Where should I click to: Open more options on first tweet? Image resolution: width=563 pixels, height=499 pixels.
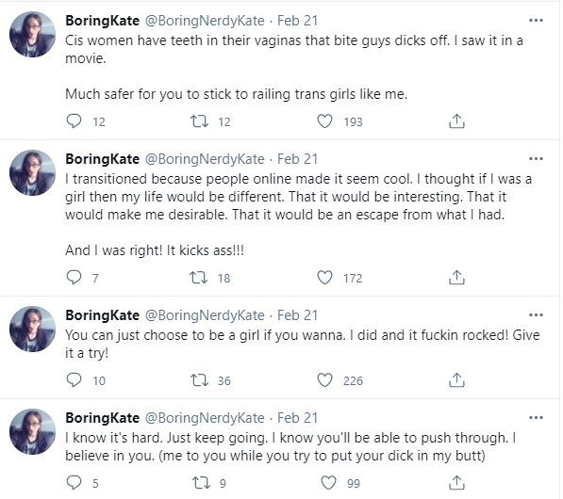(x=536, y=21)
